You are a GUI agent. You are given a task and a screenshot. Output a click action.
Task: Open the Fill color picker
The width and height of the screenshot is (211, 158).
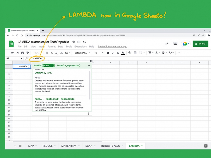pyautogui.click(x=129, y=53)
